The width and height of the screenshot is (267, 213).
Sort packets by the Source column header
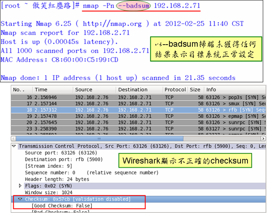(94, 90)
